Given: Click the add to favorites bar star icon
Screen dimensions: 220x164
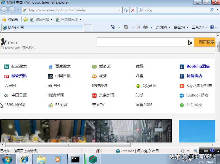Looking at the screenshot, I should click(26, 20).
